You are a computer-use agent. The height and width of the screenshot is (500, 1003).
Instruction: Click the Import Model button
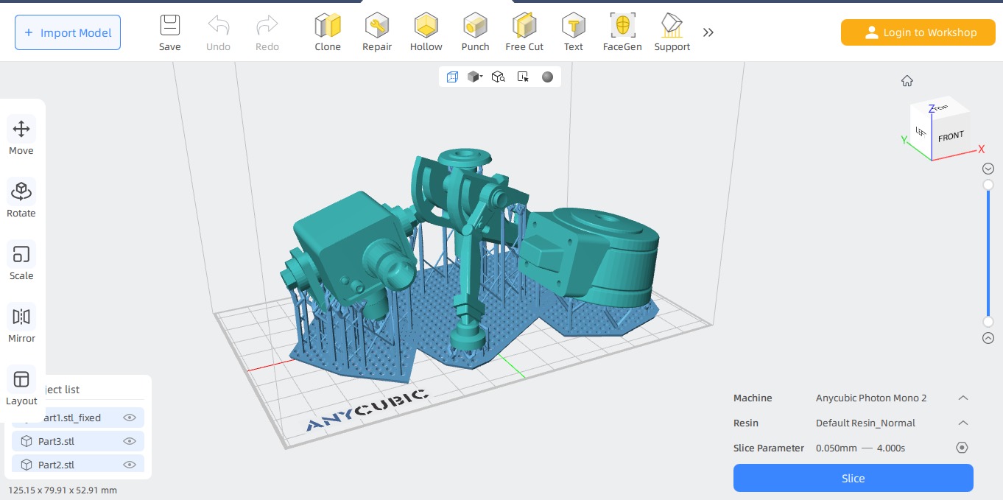coord(68,32)
